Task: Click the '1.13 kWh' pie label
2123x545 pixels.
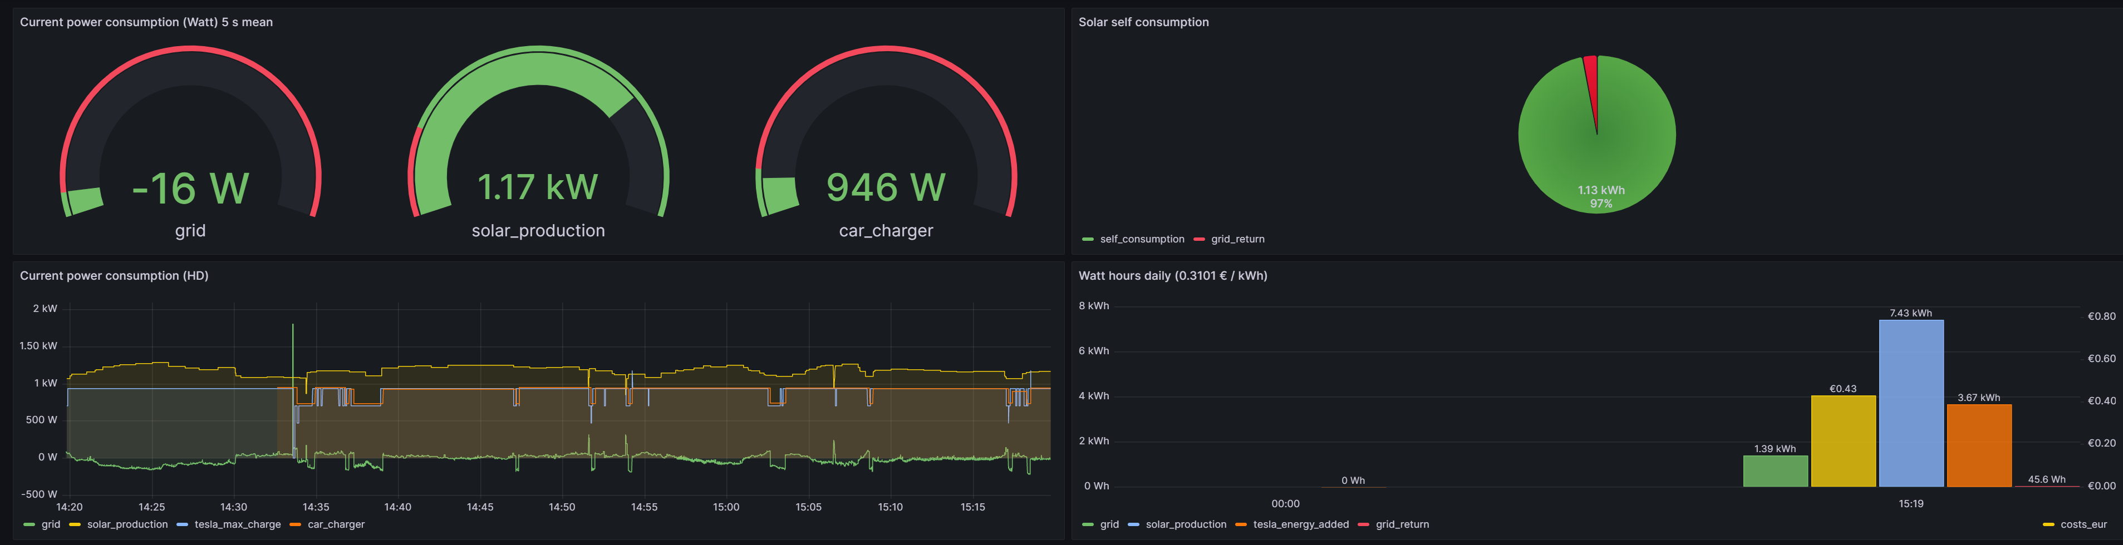Action: click(x=1600, y=190)
